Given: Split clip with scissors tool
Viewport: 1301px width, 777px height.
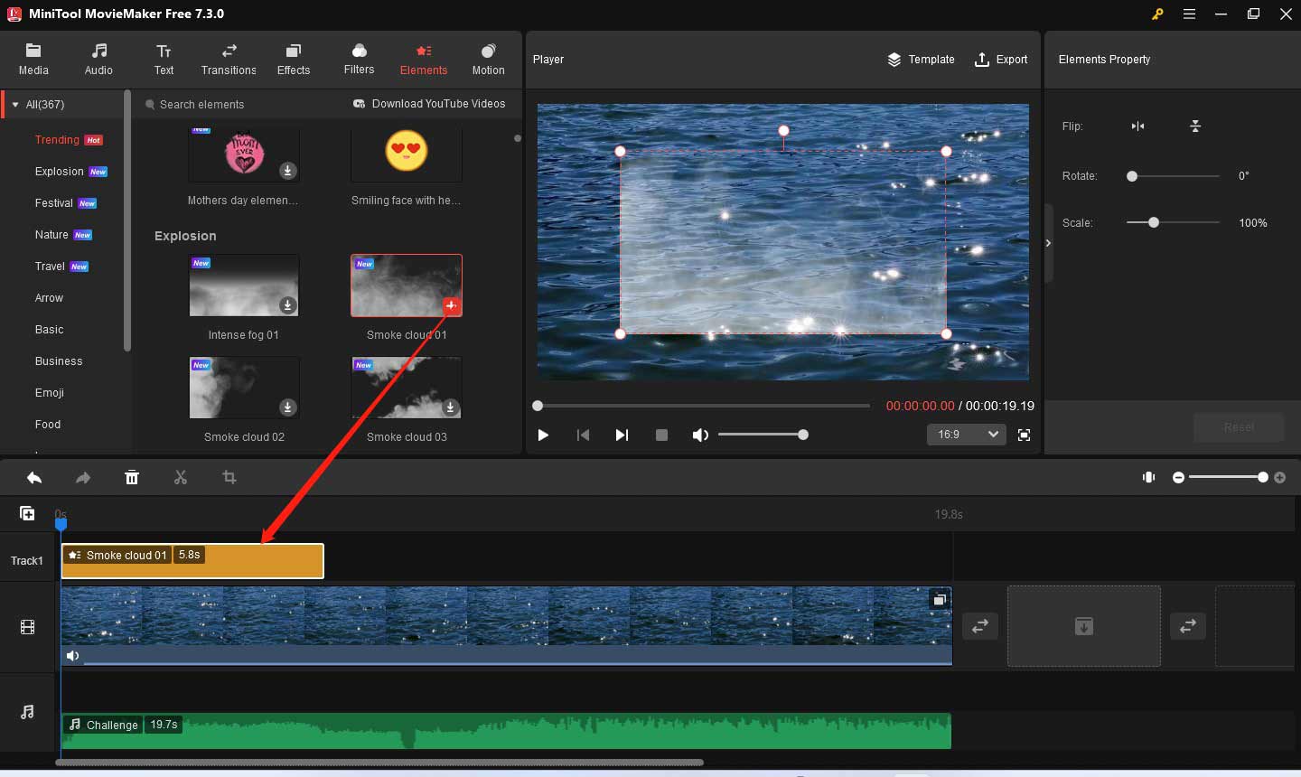Looking at the screenshot, I should click(181, 477).
